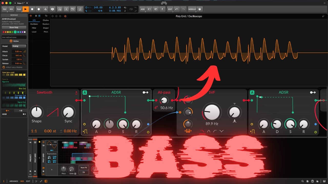
Task: Toggle the palette lock icon
Action: 36,16
